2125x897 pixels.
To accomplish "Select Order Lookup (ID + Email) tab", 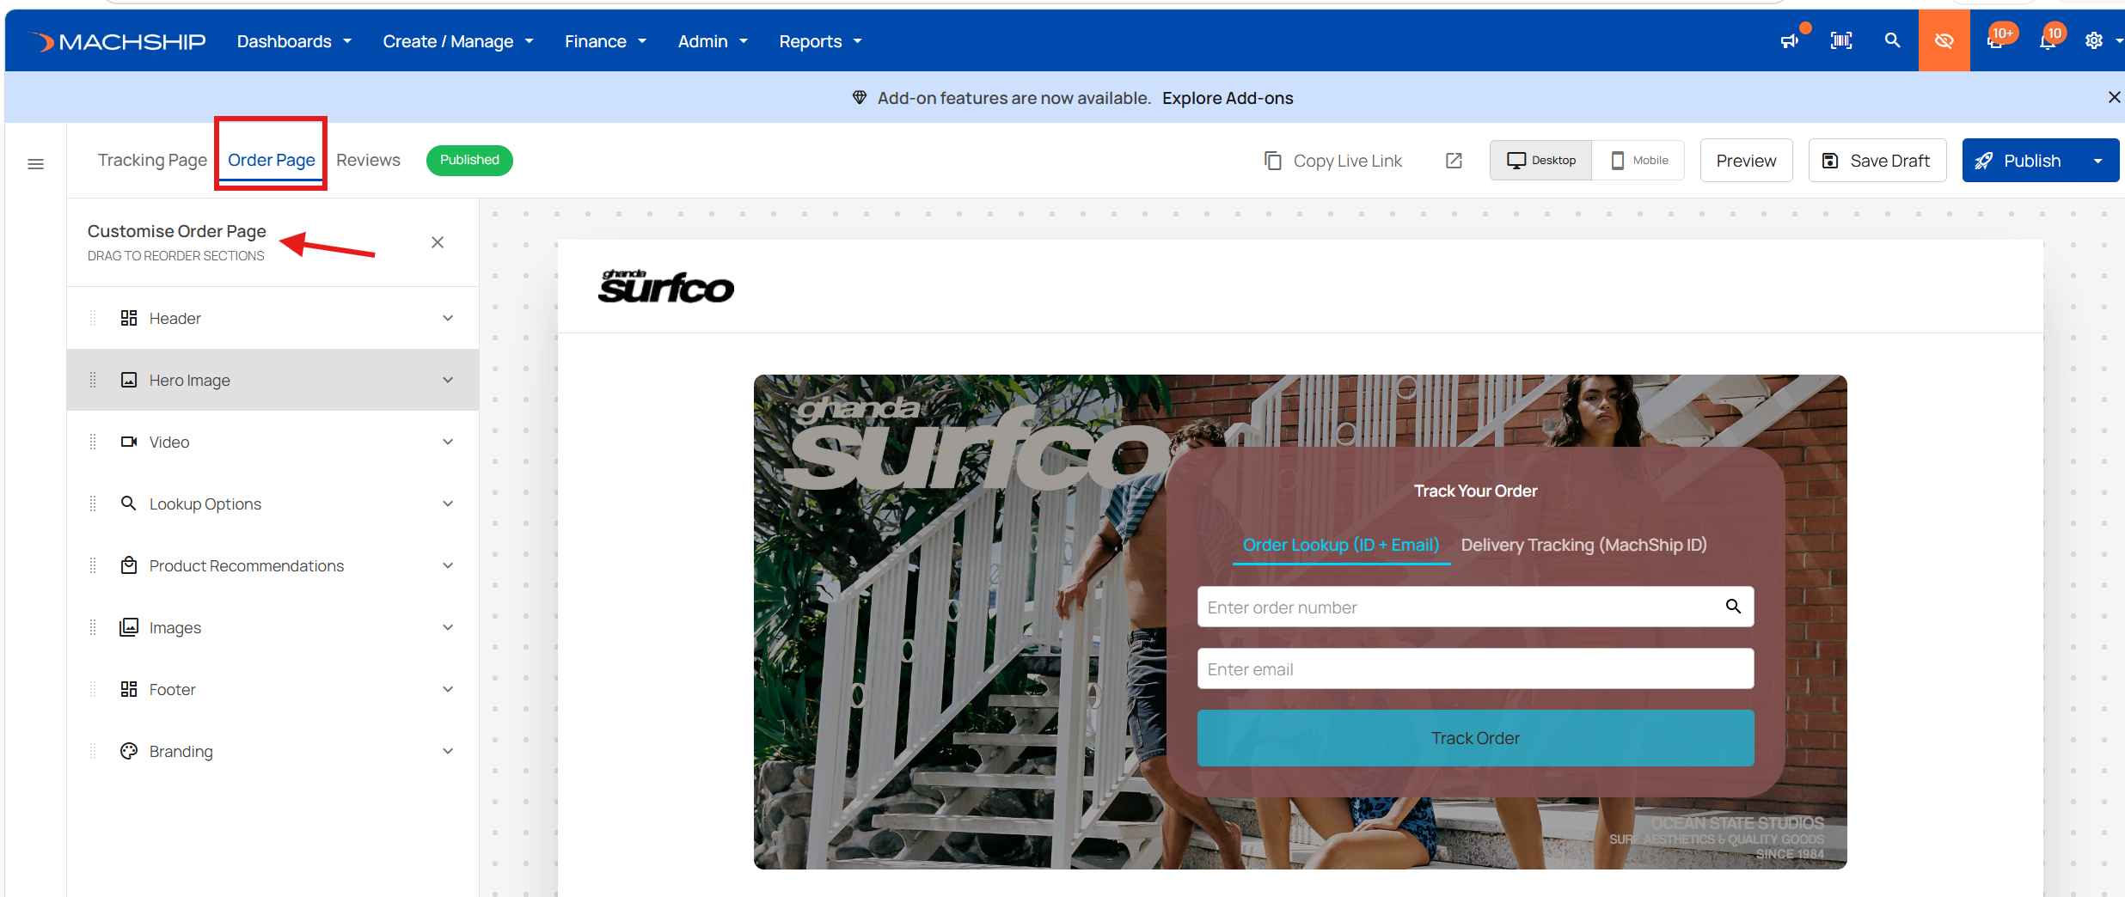I will [x=1341, y=545].
